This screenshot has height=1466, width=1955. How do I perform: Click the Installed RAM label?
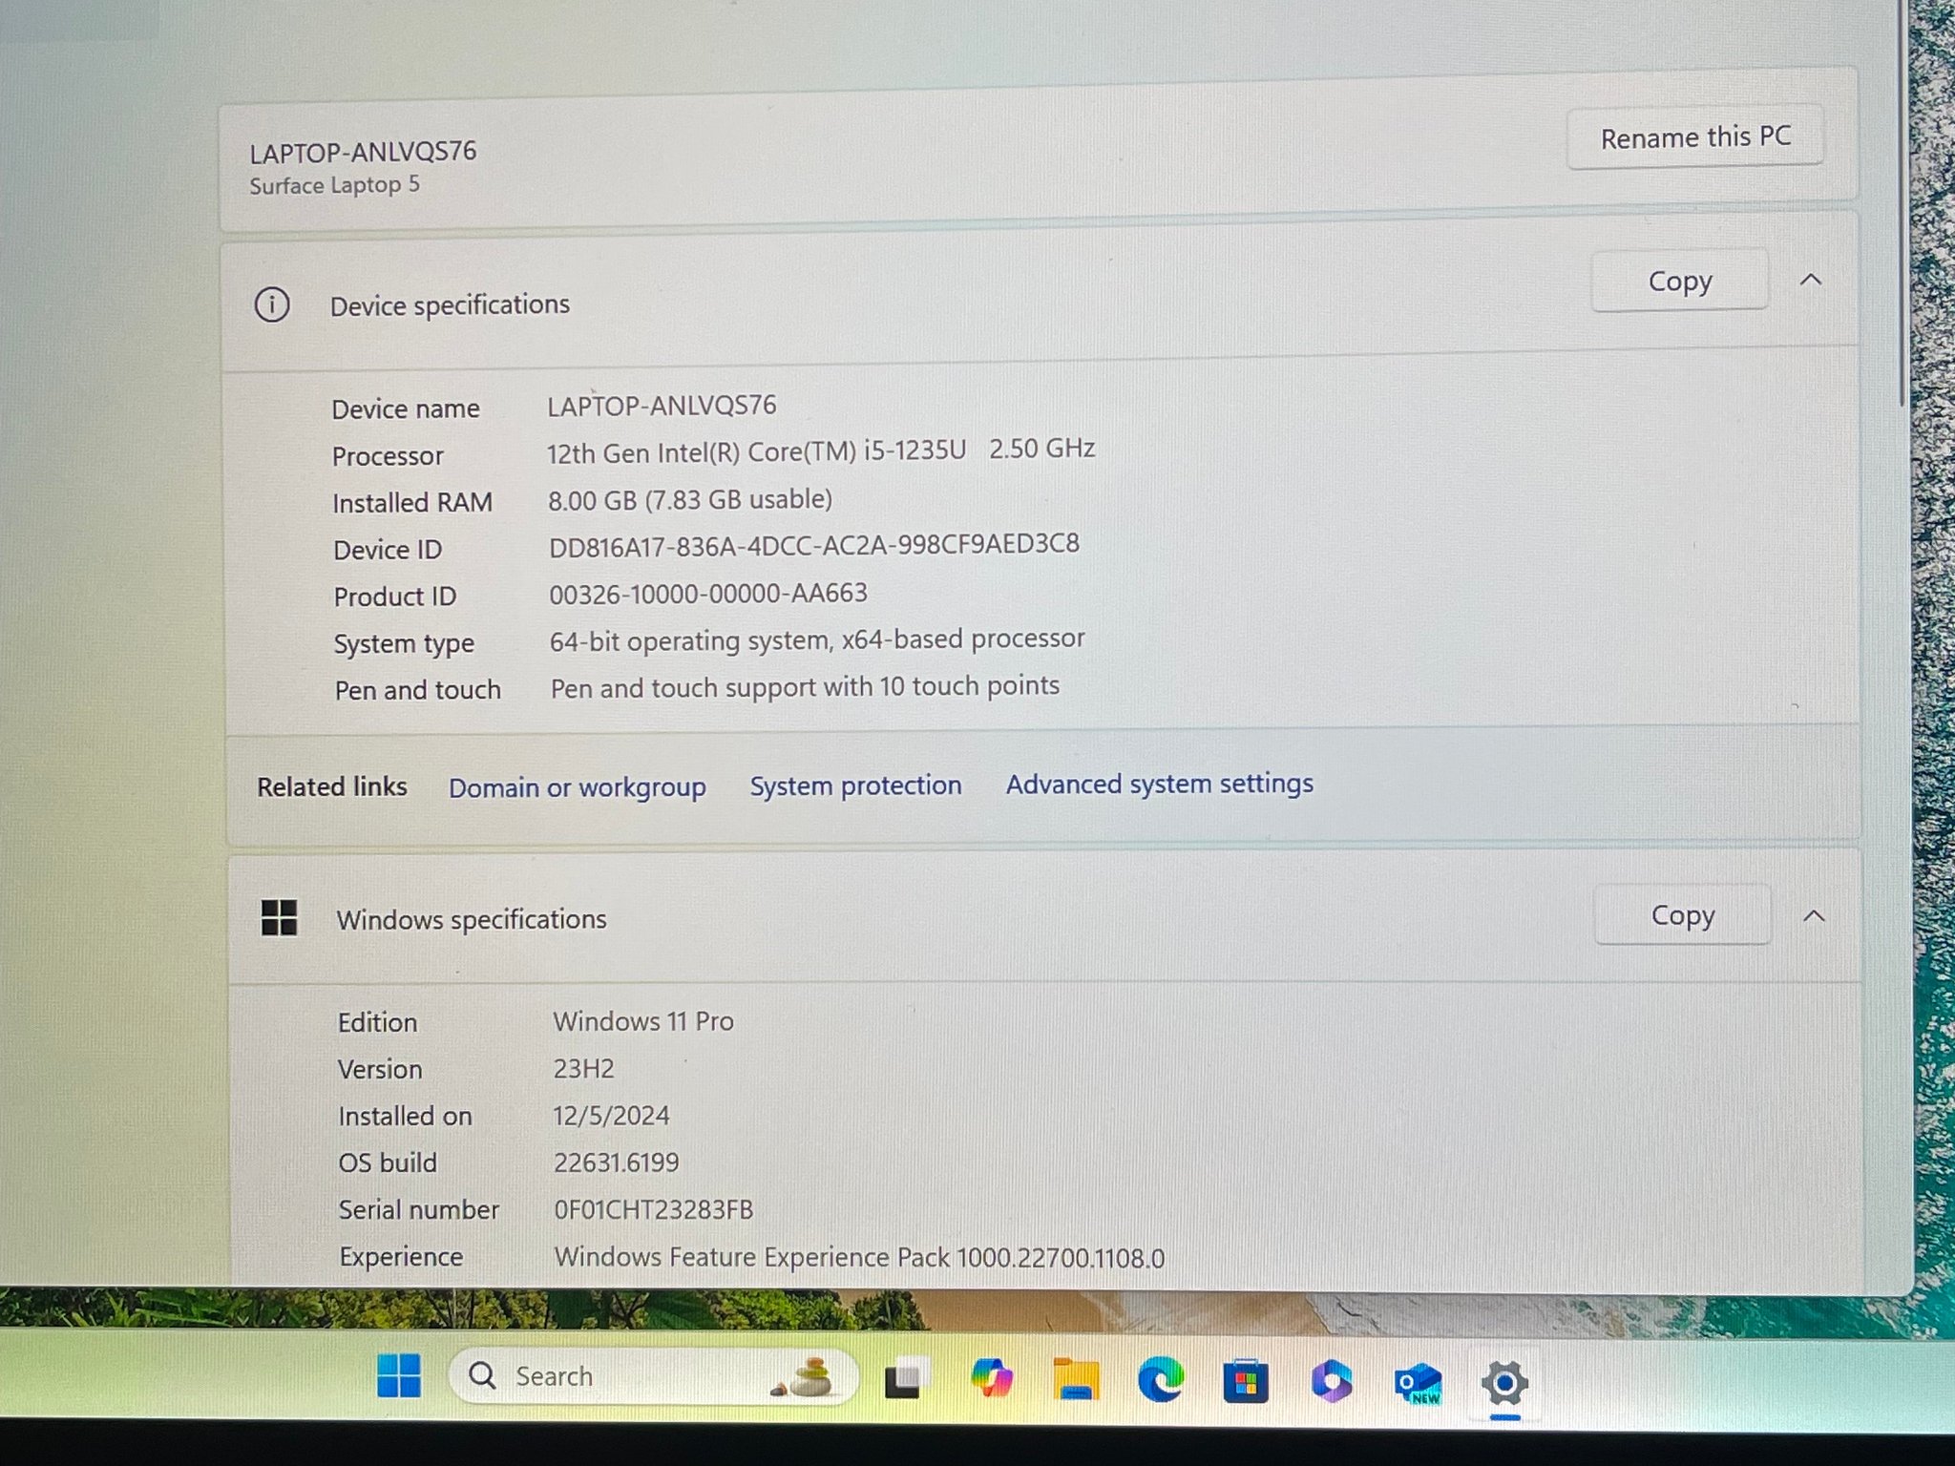pos(412,503)
